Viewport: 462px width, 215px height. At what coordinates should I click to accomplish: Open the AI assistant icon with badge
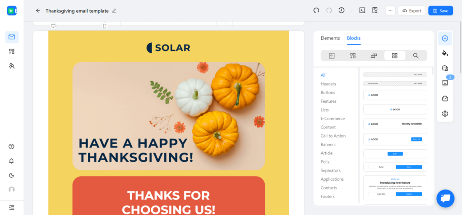[445, 83]
